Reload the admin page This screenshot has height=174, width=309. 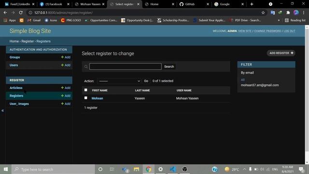click(21, 13)
